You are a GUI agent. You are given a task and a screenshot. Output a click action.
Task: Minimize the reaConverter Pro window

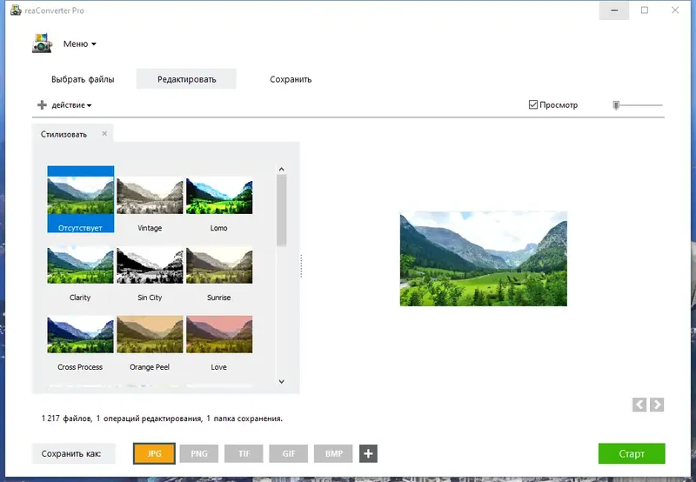[614, 10]
